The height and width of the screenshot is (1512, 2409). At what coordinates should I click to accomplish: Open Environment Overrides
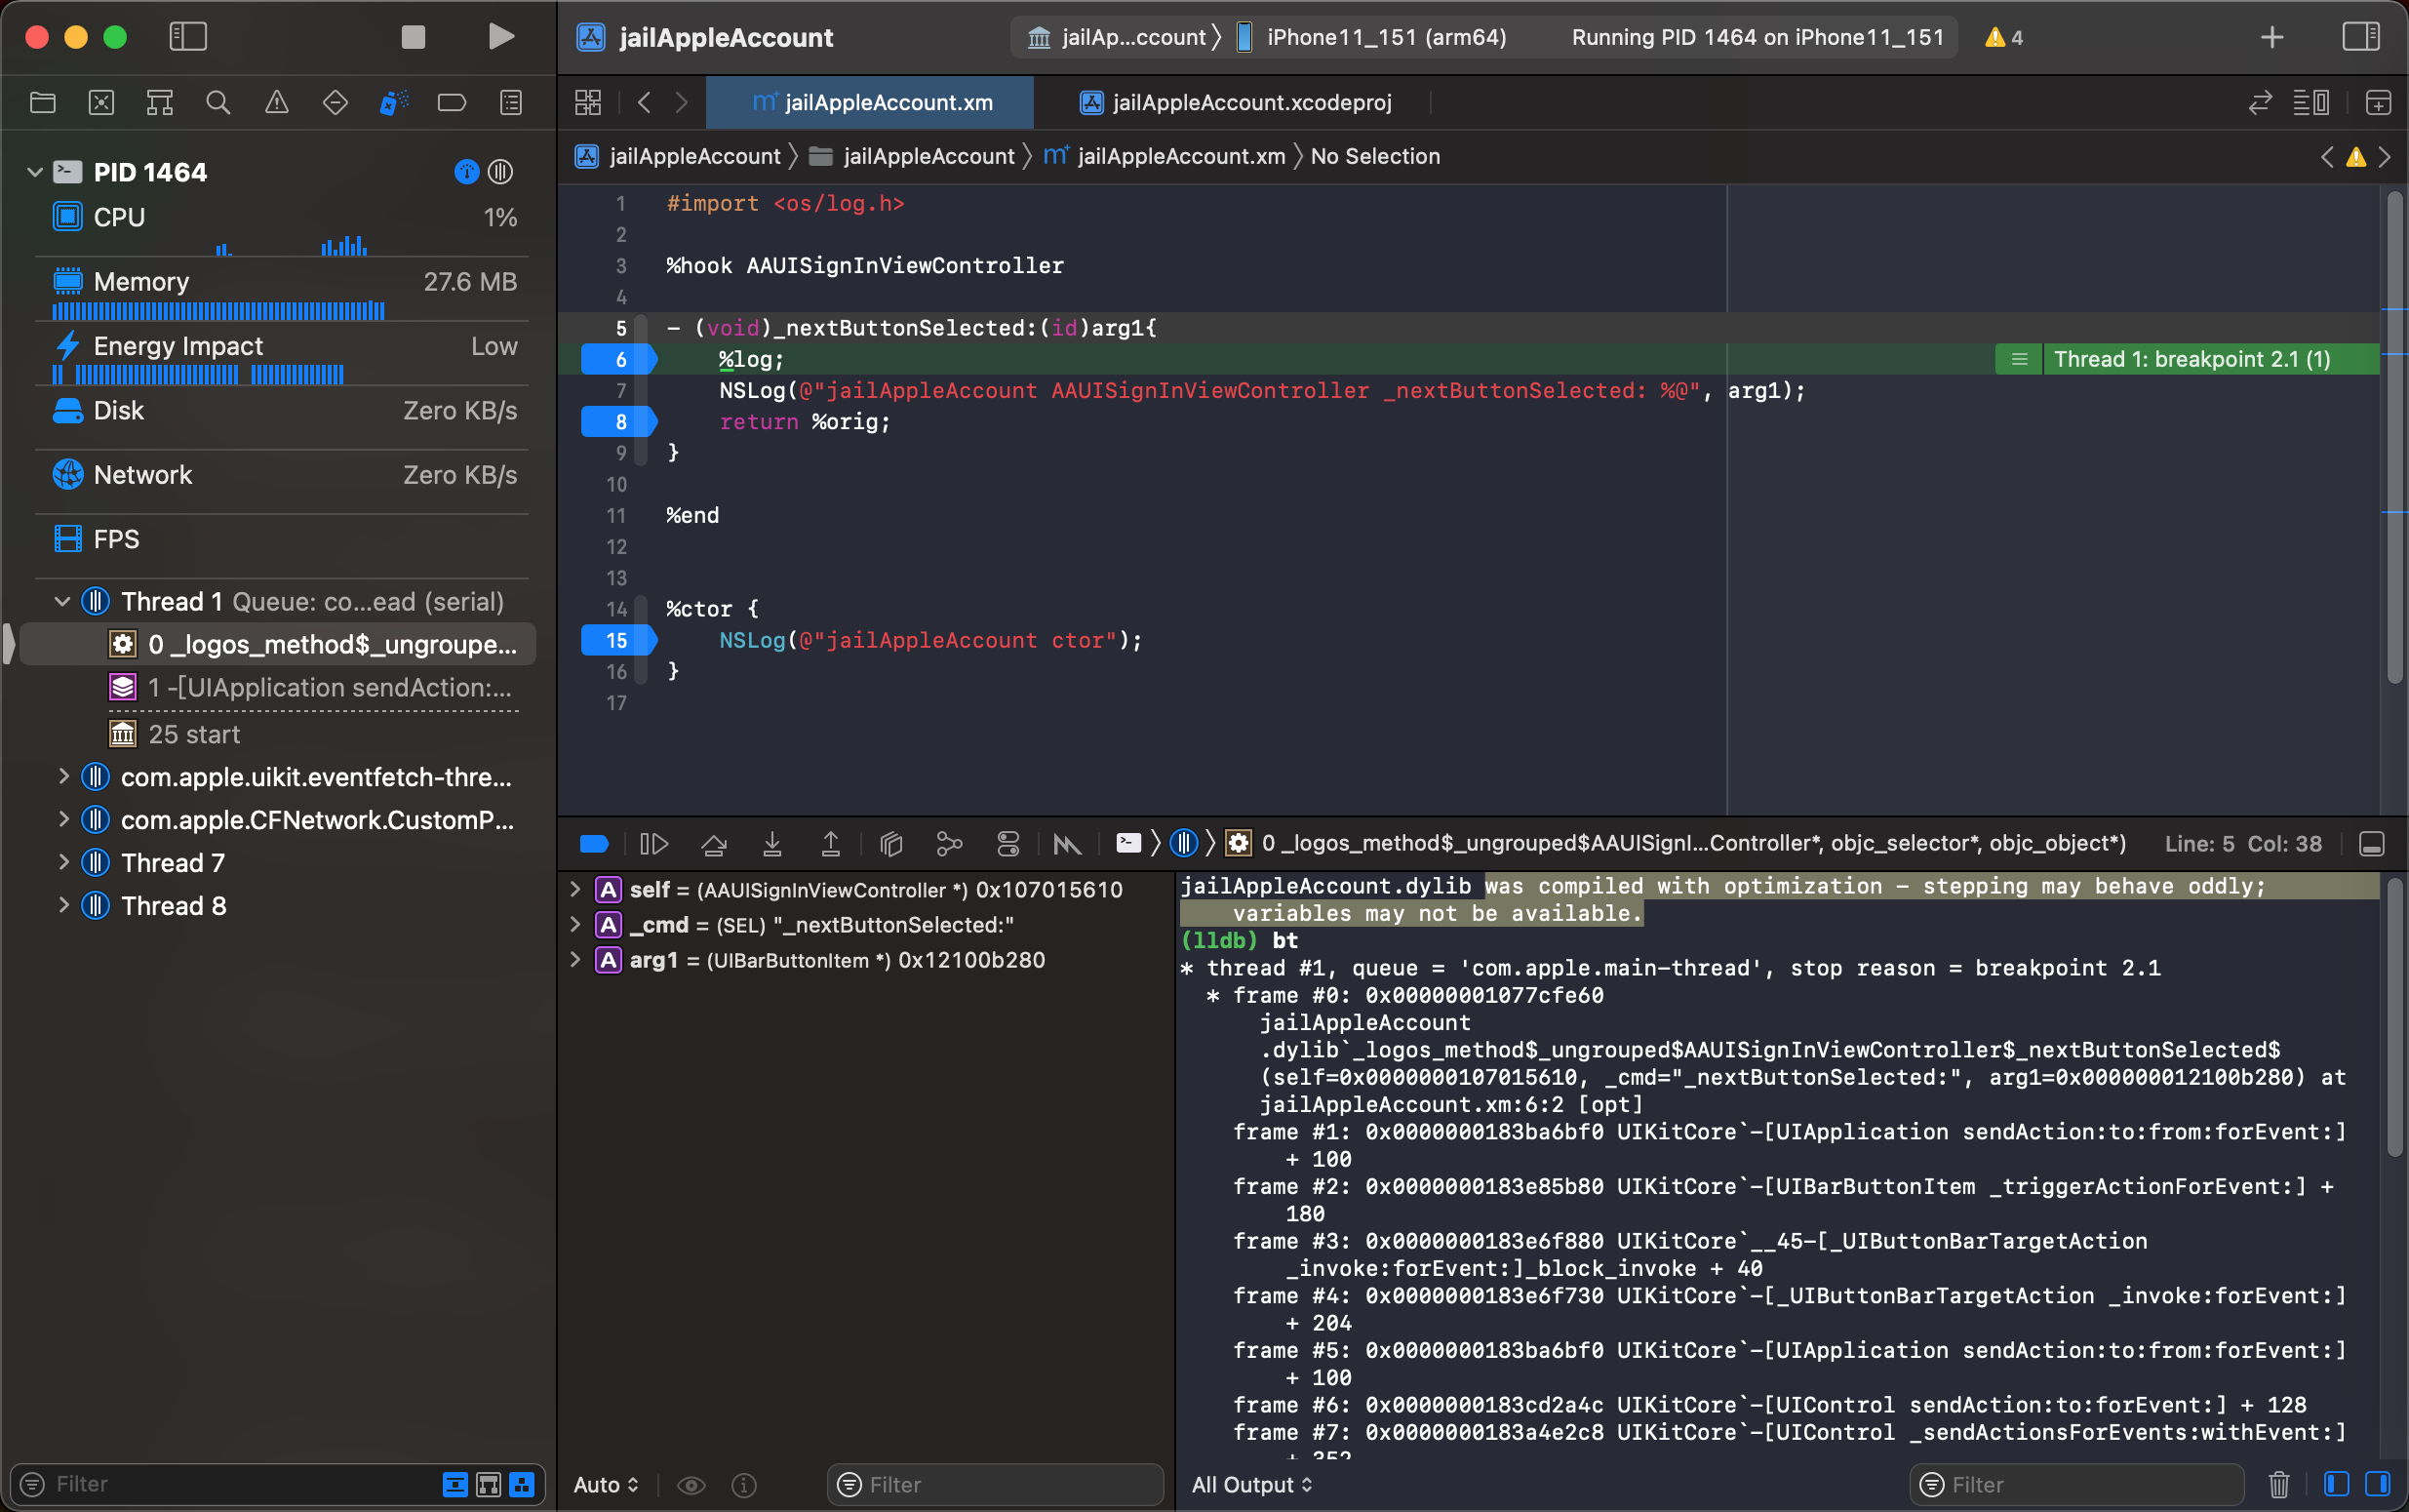1008,844
